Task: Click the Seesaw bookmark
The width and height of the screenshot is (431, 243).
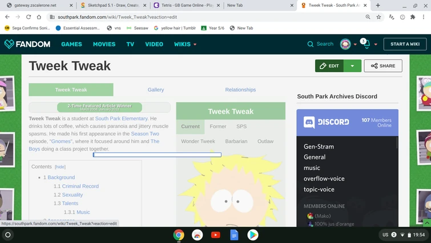Action: tap(138, 28)
